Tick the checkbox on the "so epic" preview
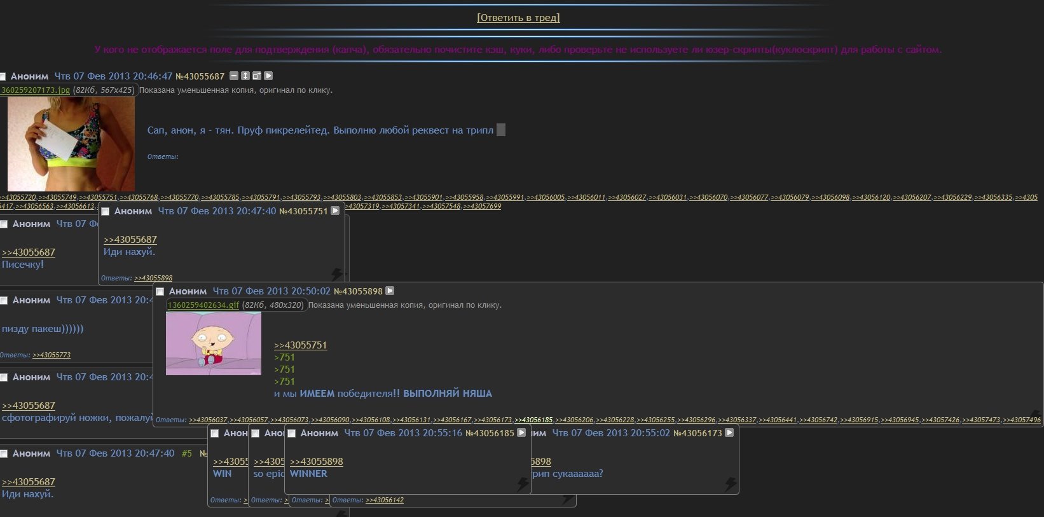Viewport: 1044px width, 517px height. click(x=256, y=434)
